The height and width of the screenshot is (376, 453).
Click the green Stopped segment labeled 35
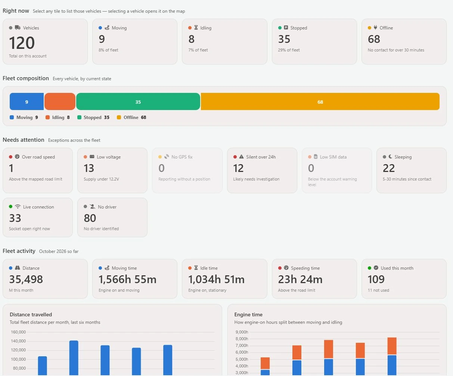[x=138, y=101]
